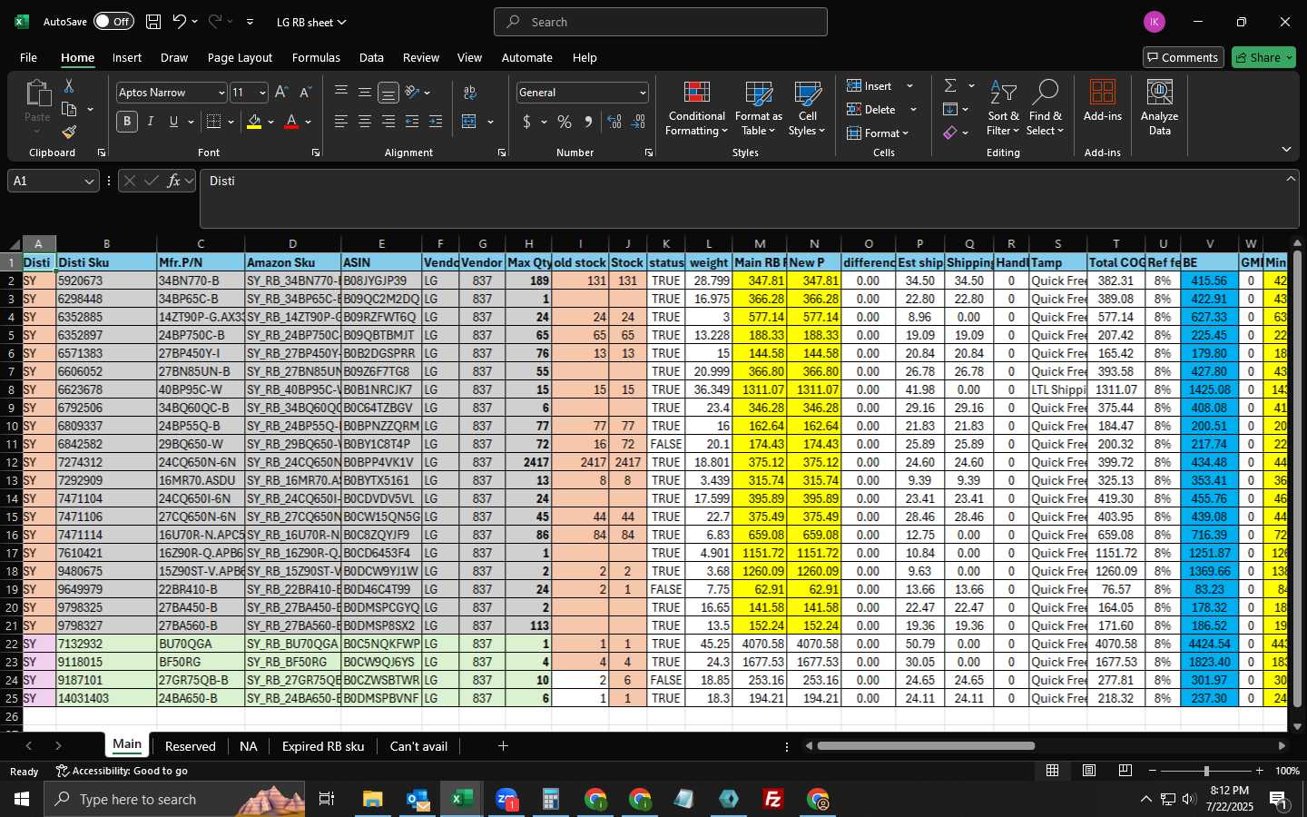
Task: Toggle Normal view in status bar
Action: coord(1053,771)
